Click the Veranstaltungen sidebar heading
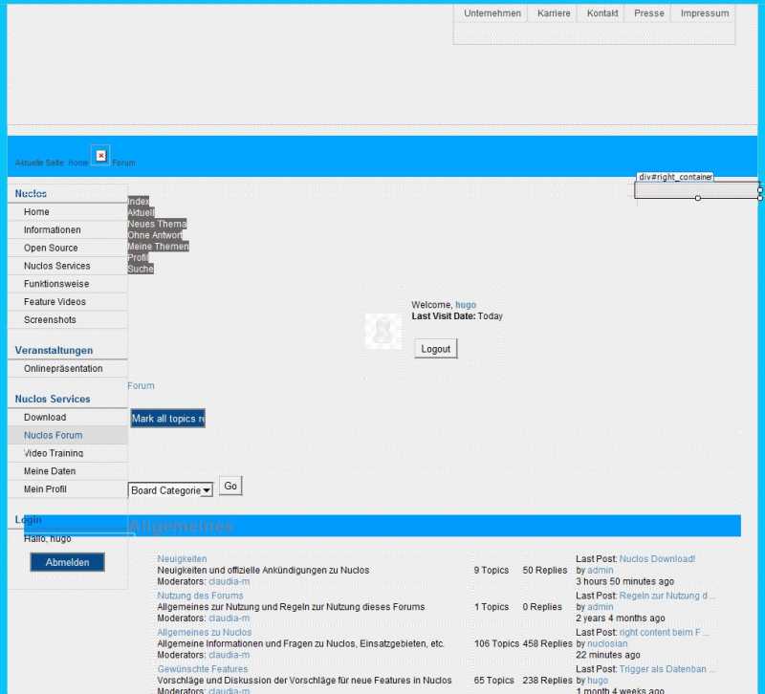This screenshot has height=694, width=765. coord(54,350)
